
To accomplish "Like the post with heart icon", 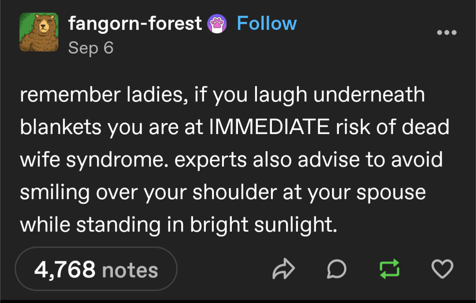I will pyautogui.click(x=443, y=269).
